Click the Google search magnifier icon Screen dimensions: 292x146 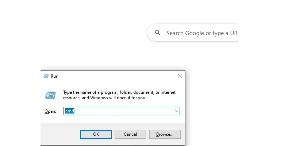(x=158, y=32)
